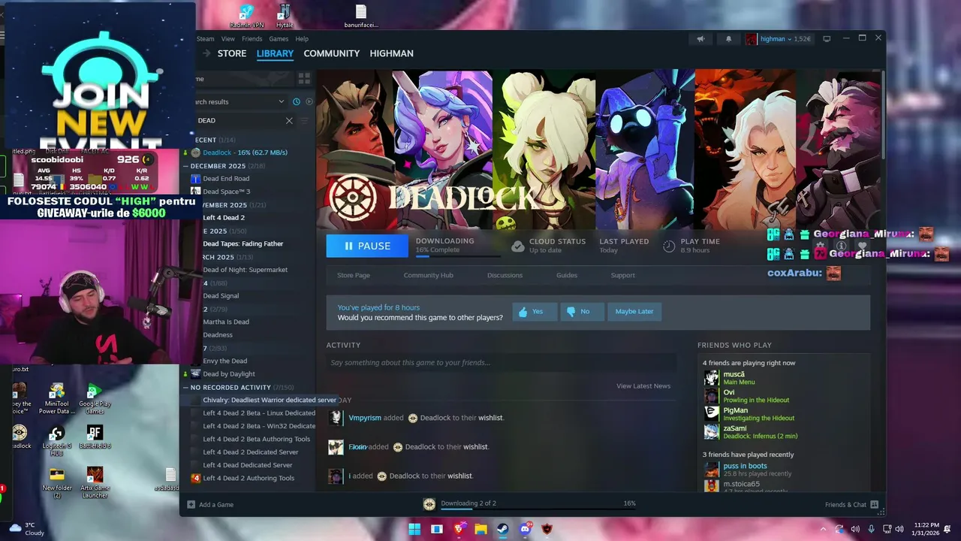Open the notifications bell in Steam
Screen dimensions: 961x541
pyautogui.click(x=728, y=39)
